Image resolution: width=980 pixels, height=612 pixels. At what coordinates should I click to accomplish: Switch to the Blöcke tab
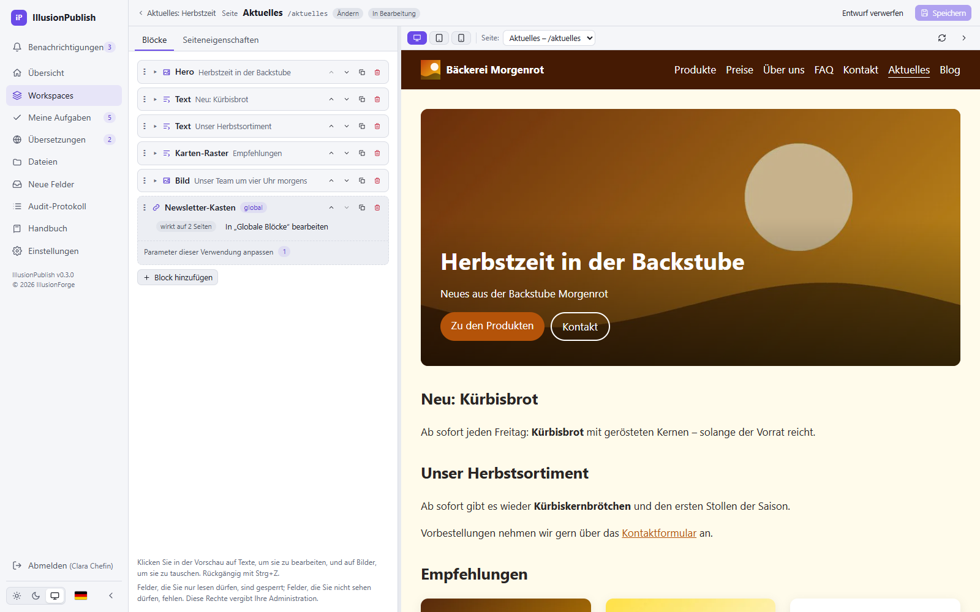tap(154, 40)
